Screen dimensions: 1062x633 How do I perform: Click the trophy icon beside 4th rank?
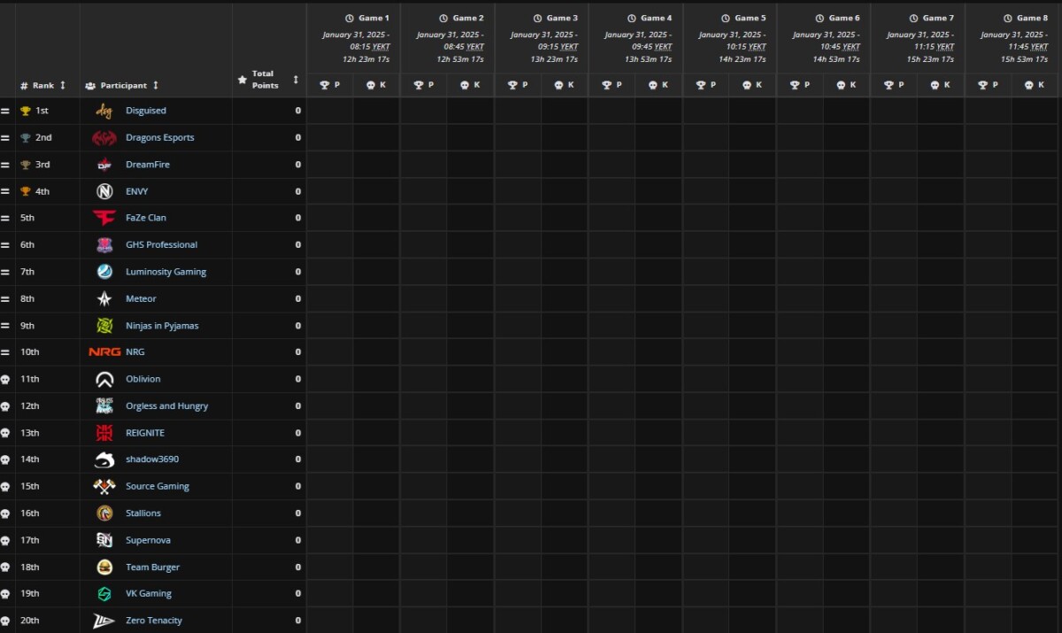point(26,191)
